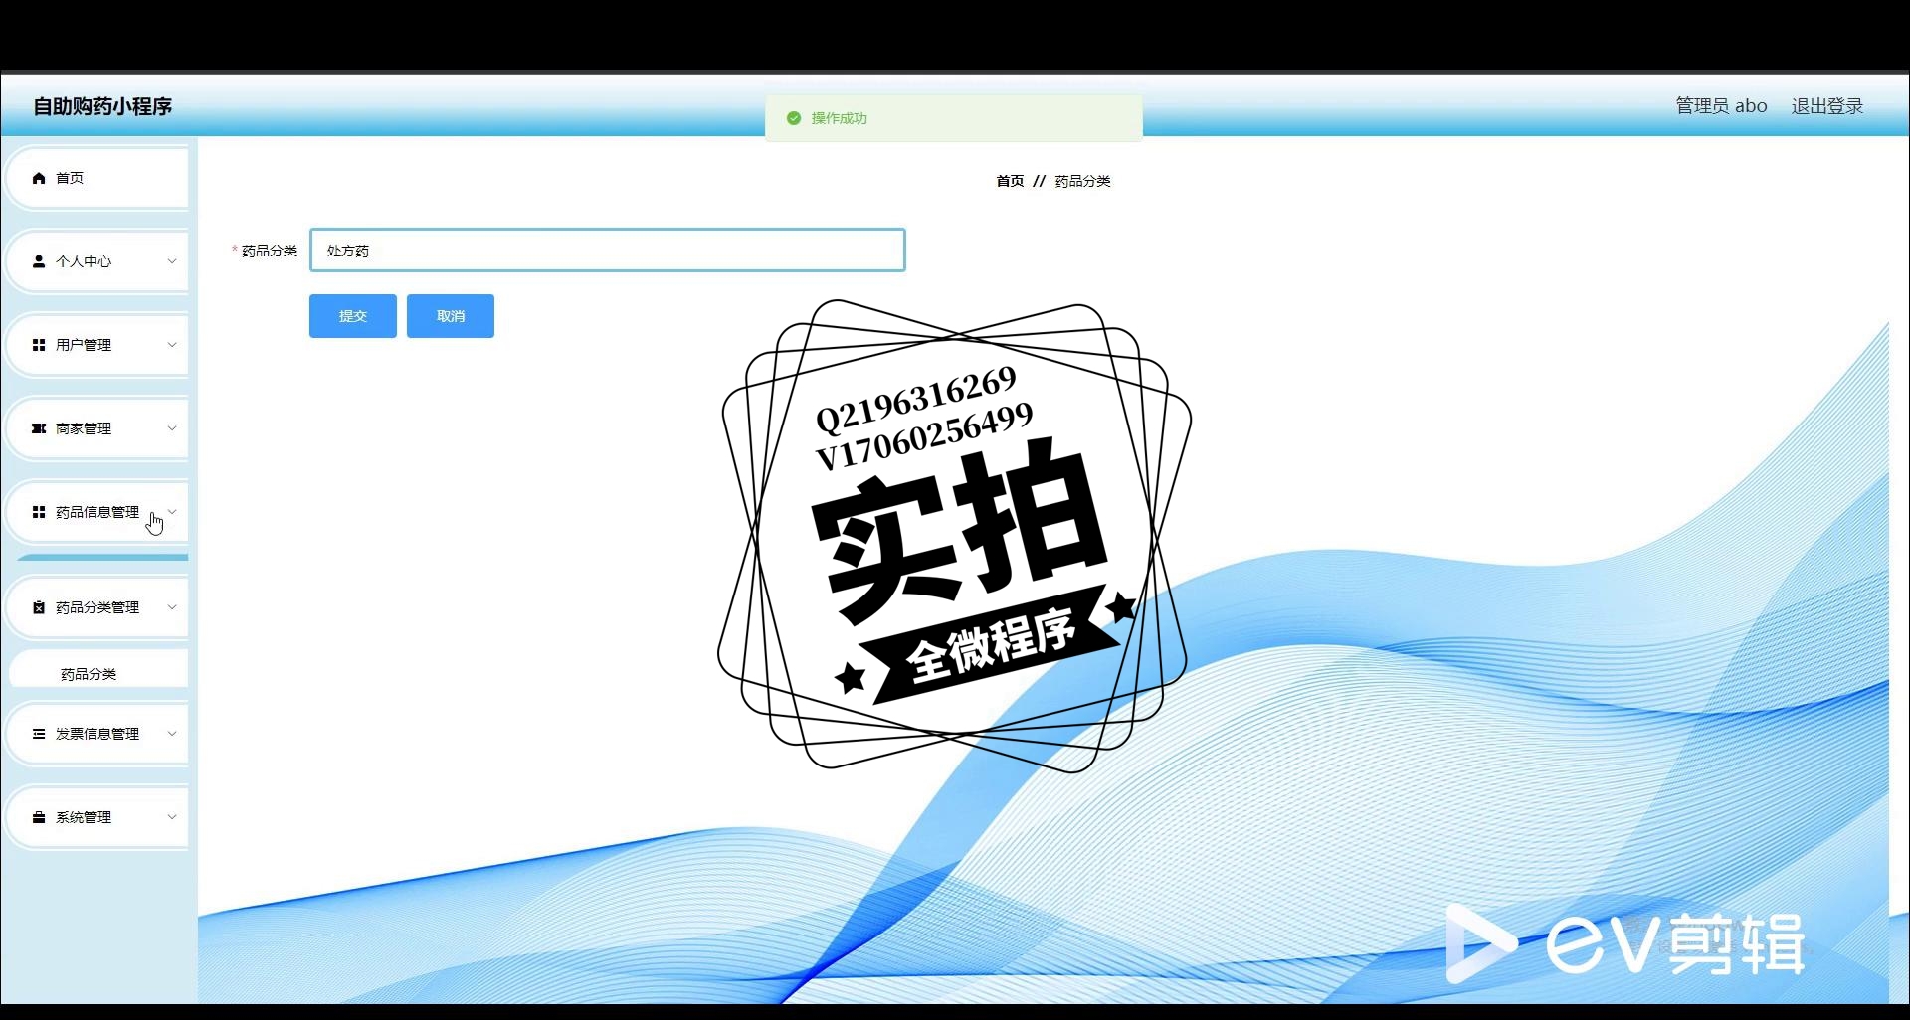
Task: Click the ticket icon for 商家管理
Action: [x=39, y=428]
